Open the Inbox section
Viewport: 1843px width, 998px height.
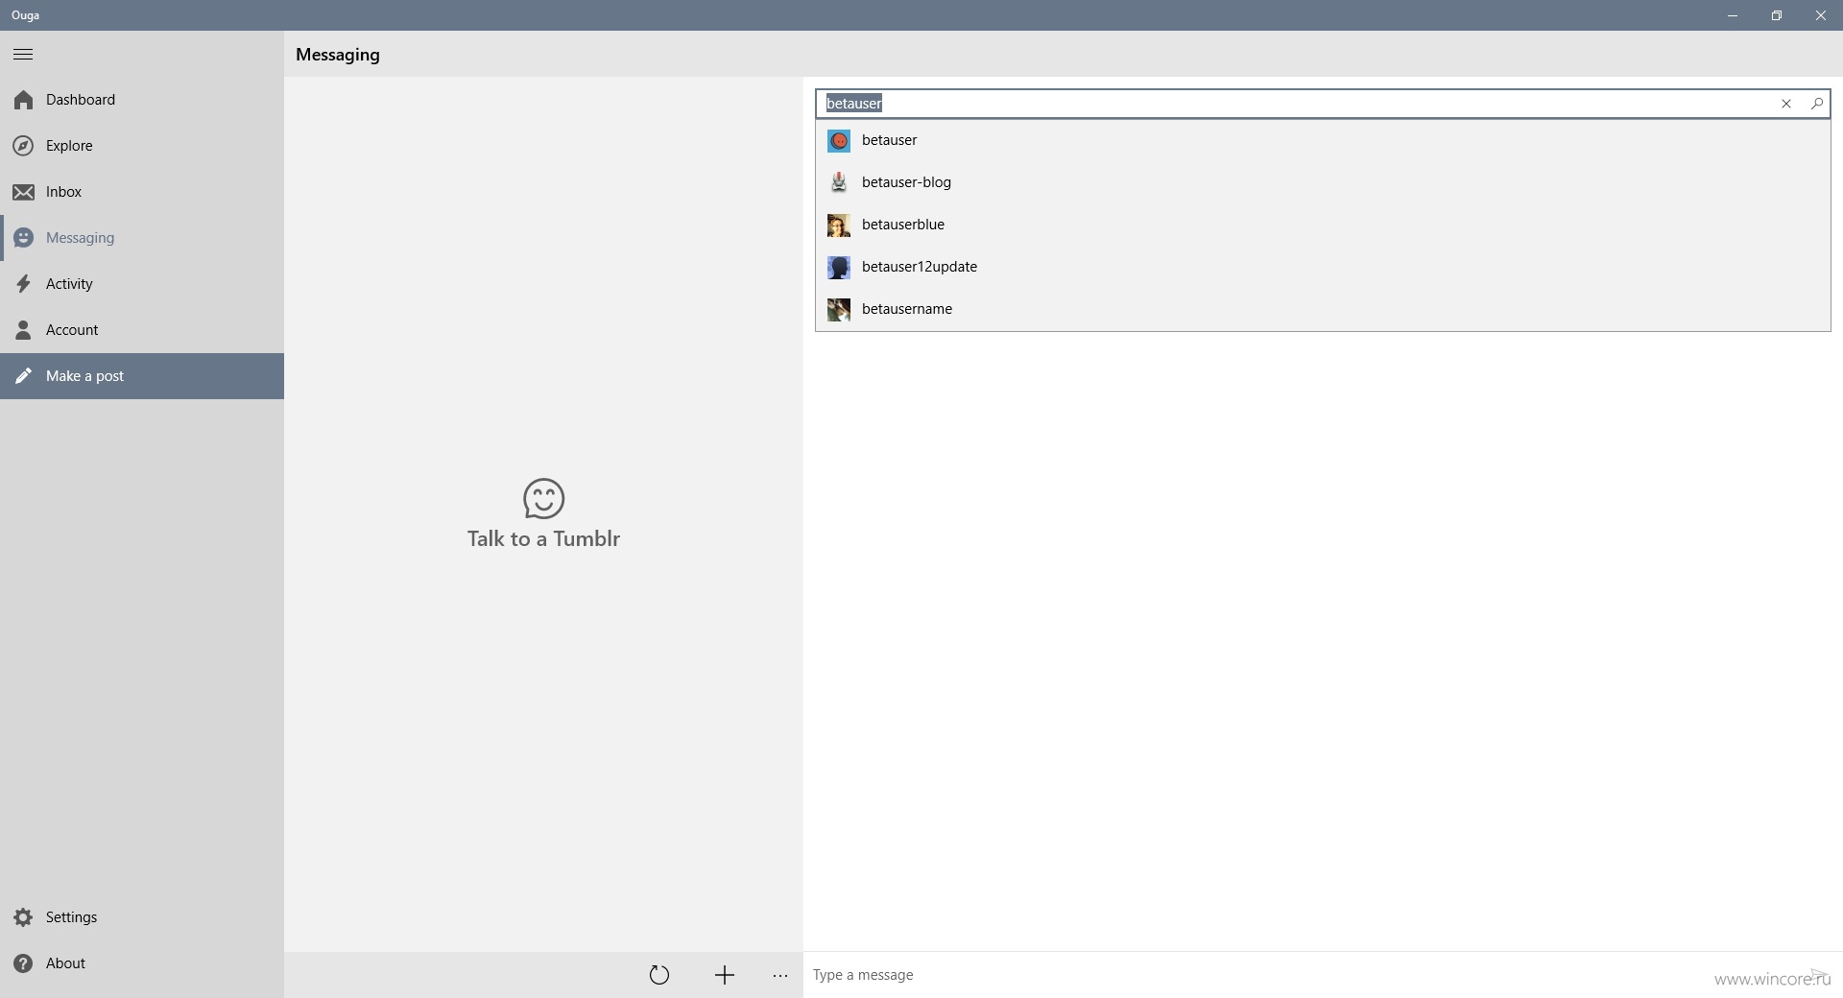click(x=142, y=192)
